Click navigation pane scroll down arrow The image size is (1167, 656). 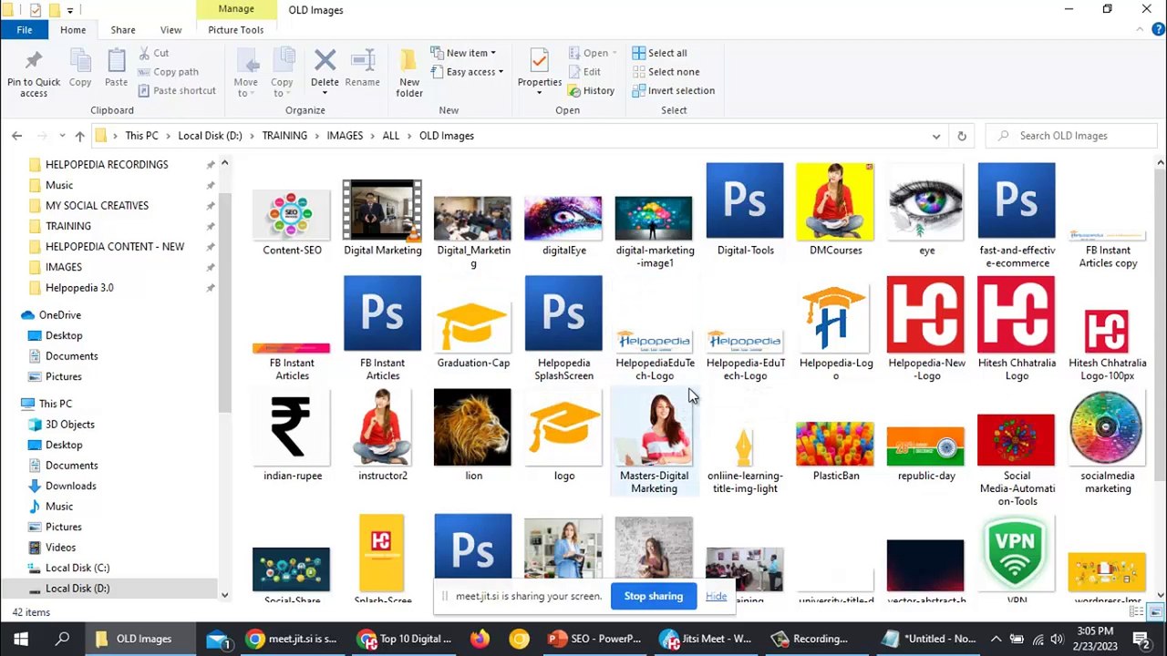point(224,595)
